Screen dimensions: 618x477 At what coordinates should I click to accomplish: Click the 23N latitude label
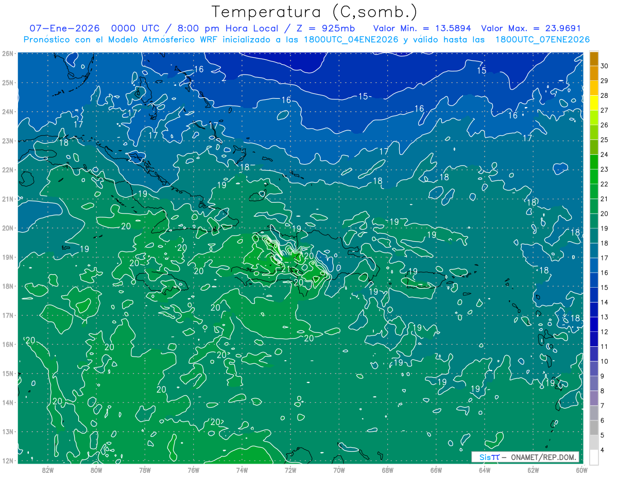[x=8, y=140]
